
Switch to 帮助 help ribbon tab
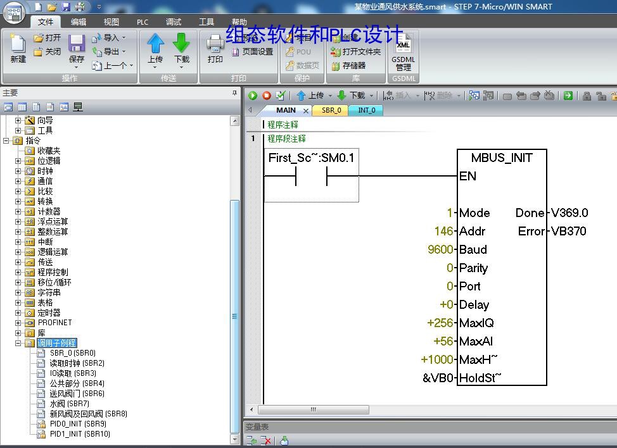(x=239, y=22)
